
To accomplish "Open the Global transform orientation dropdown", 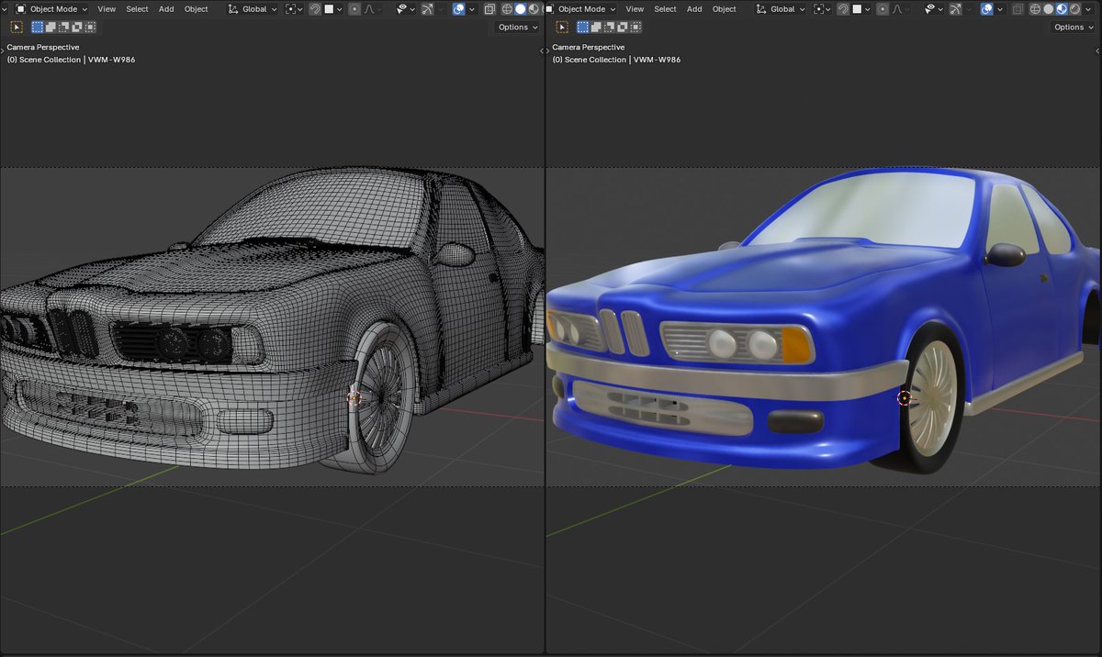I will (x=253, y=8).
